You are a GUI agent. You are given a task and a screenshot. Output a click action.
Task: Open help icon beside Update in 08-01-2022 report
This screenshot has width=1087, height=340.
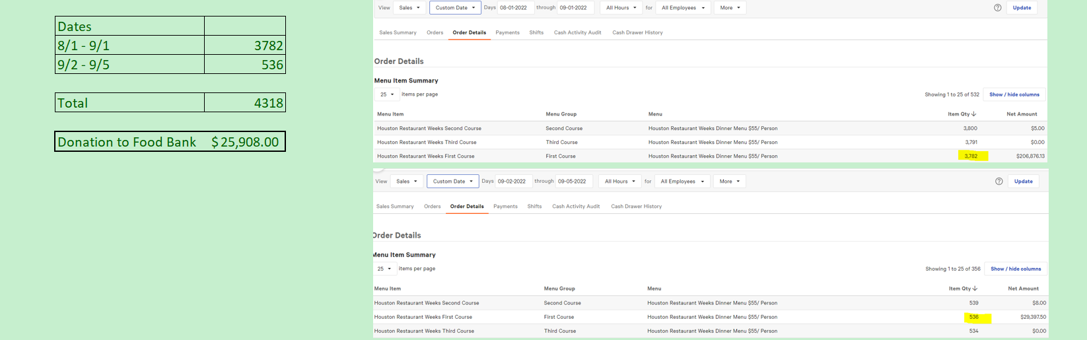click(998, 8)
